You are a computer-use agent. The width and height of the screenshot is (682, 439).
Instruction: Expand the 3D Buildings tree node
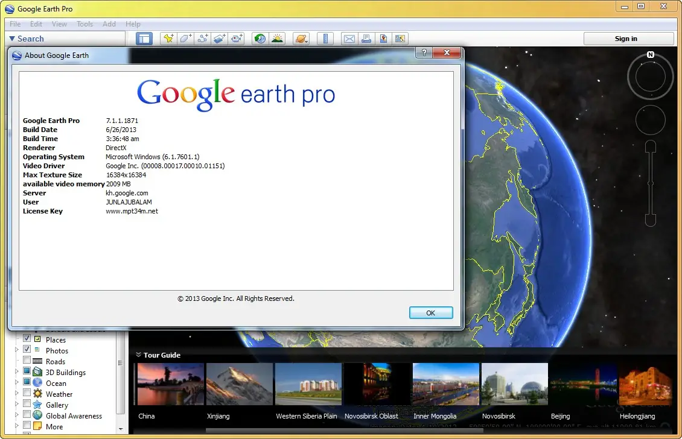pos(17,371)
